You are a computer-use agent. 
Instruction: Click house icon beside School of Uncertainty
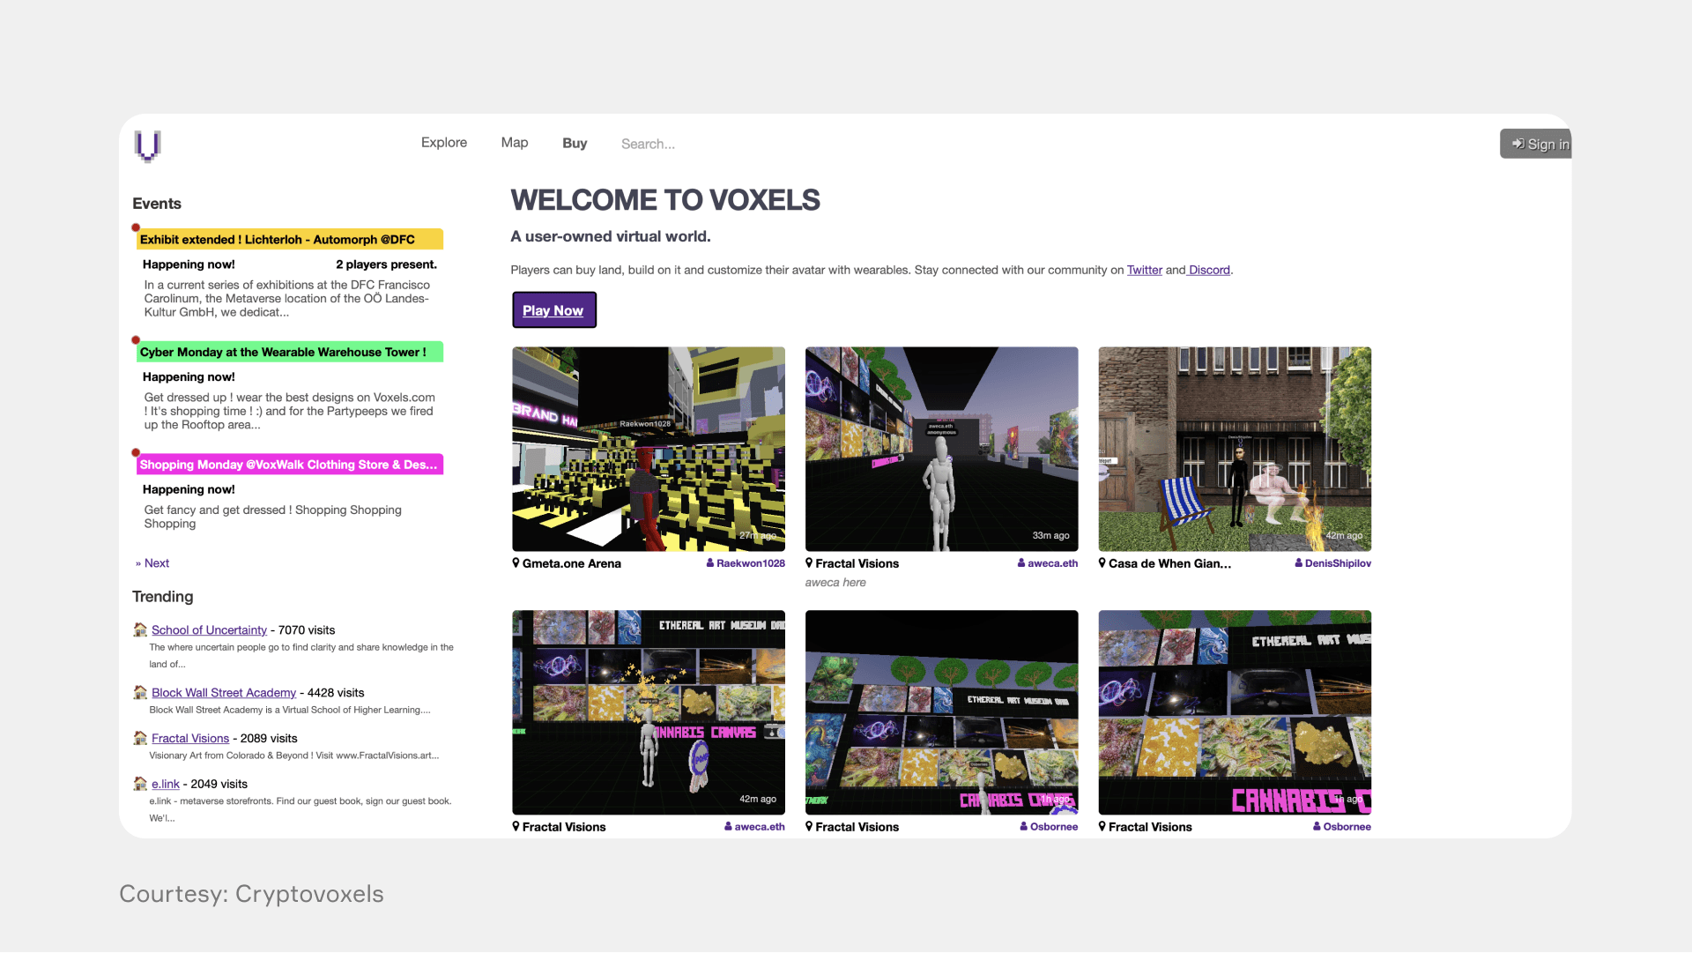140,629
